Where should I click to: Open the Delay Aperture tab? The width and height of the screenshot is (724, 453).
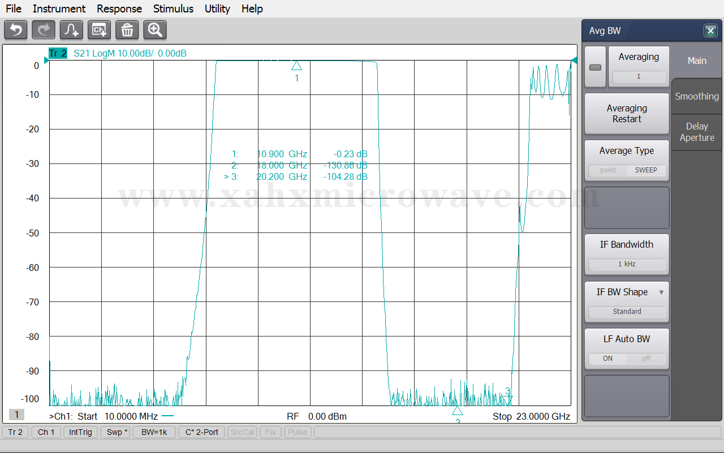pyautogui.click(x=697, y=132)
